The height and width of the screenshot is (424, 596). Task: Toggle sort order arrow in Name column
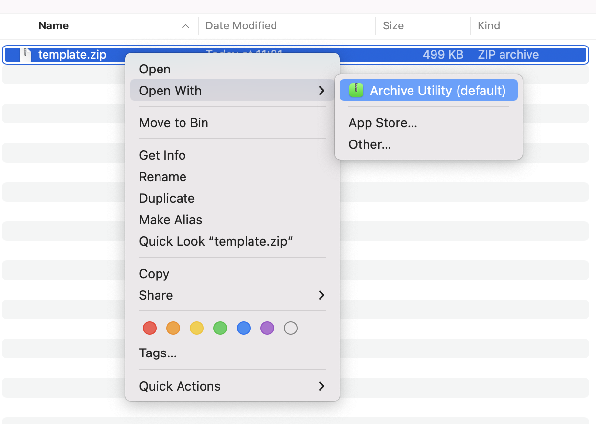click(x=185, y=26)
